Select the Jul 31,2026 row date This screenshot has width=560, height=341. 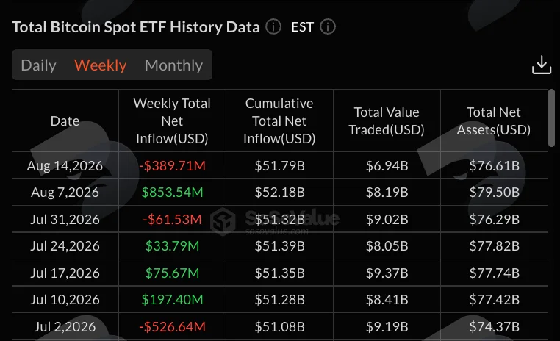65,219
